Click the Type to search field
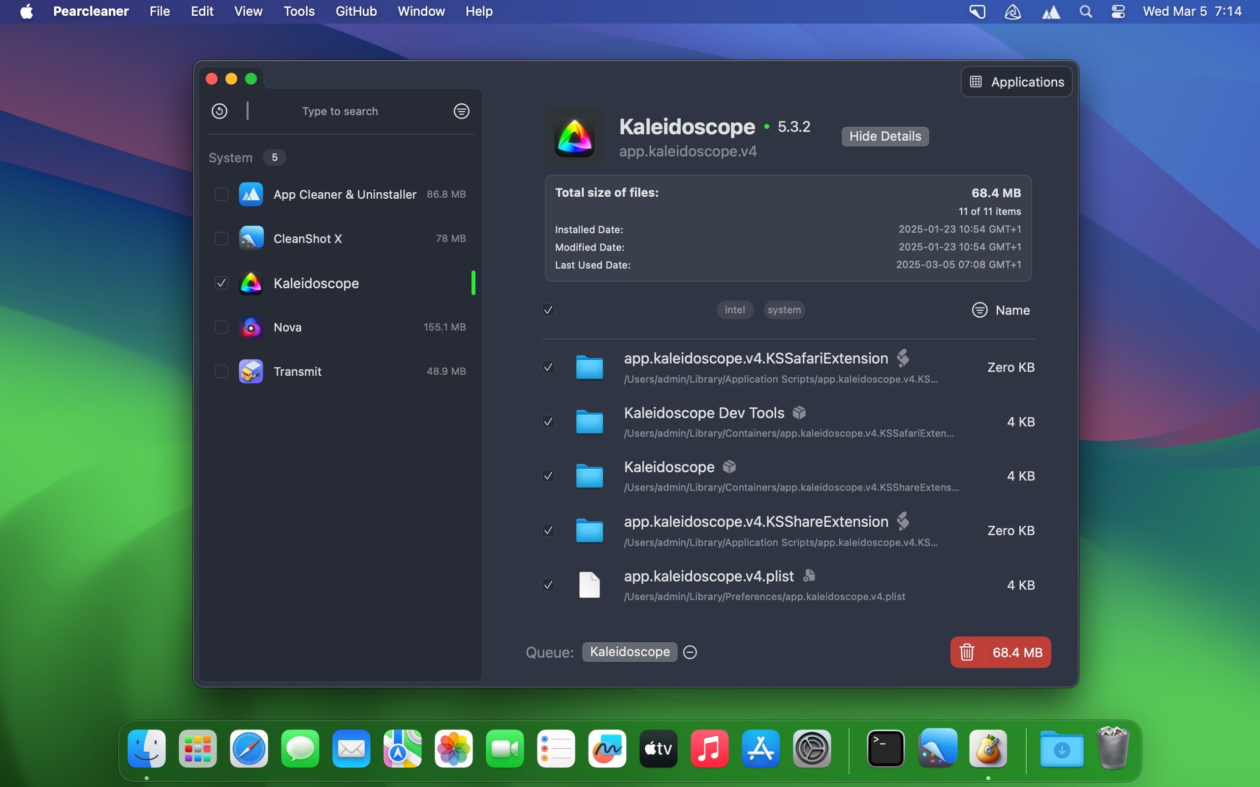 [x=340, y=111]
